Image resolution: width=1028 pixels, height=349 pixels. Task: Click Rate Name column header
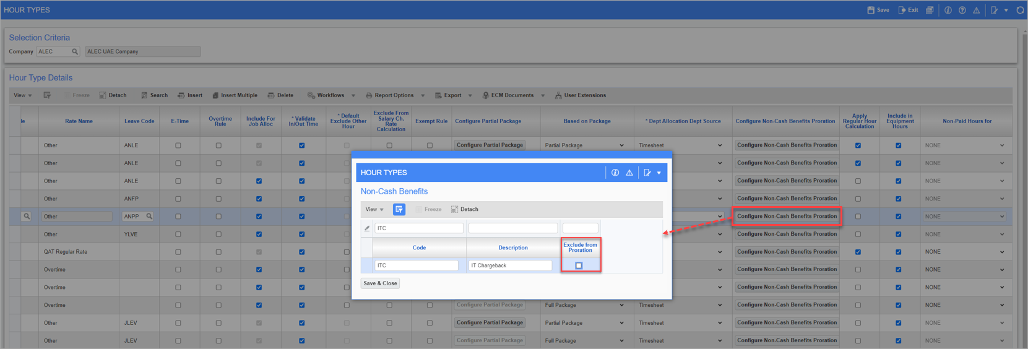[79, 121]
